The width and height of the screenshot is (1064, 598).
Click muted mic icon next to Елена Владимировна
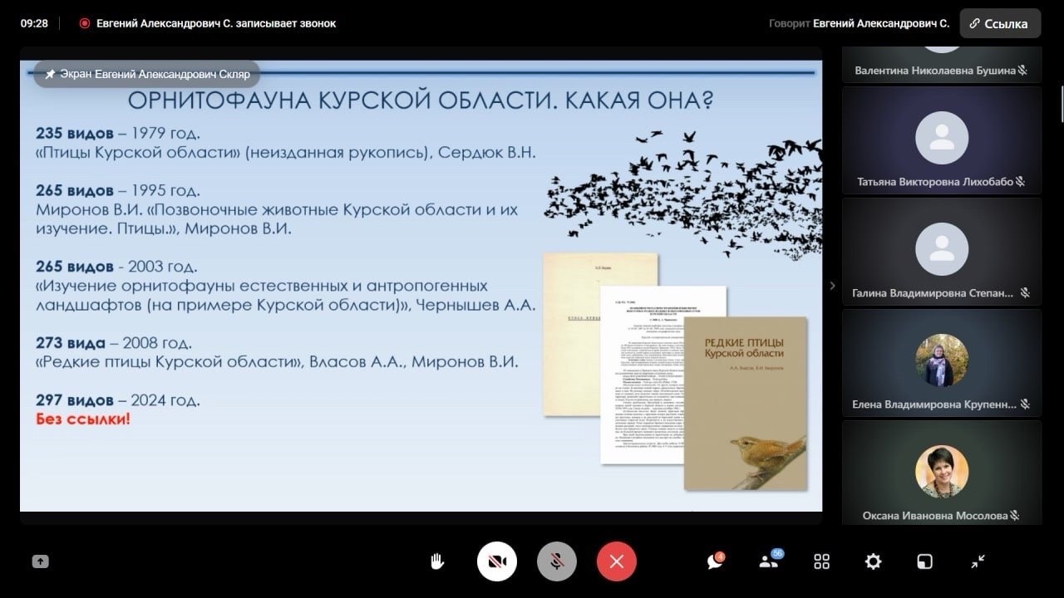pos(1025,404)
